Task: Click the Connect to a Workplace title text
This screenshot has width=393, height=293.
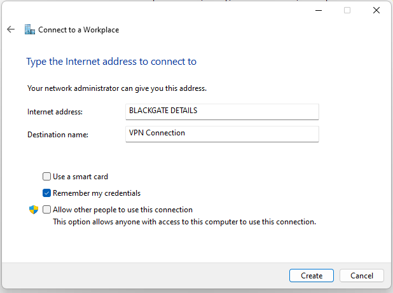Action: 79,30
